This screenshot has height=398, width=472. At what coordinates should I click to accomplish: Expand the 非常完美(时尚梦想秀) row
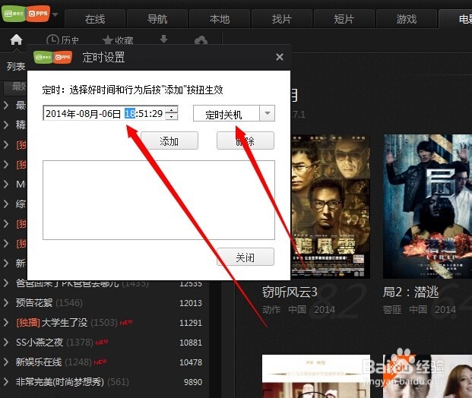coord(6,382)
